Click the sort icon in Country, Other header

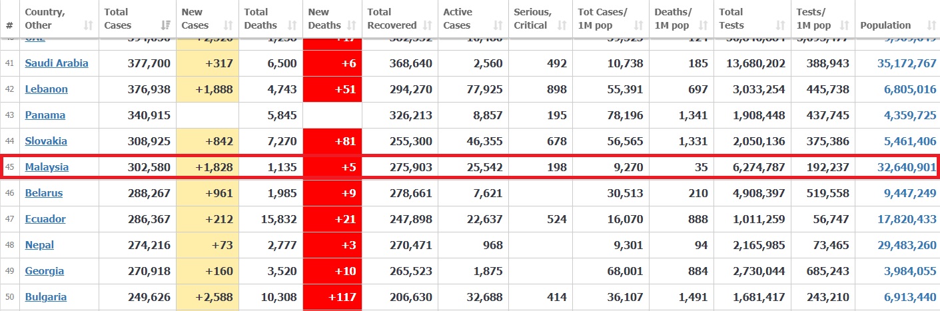[x=88, y=26]
